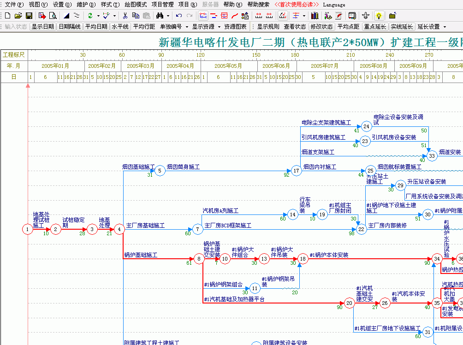Screen dimensions: 463x345
Task: Open the 视图(V) menu
Action: click(38, 5)
